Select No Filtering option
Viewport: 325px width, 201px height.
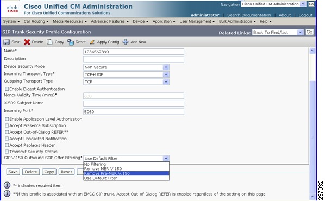[126, 164]
